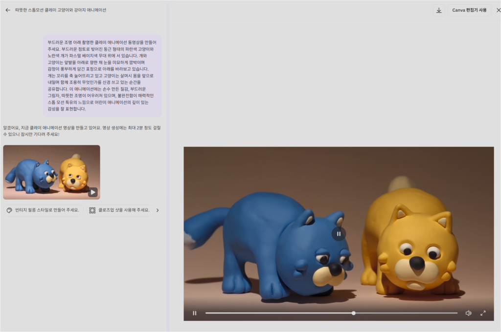Click the video progress bar handle
Screen dimensions: 501x332
pyautogui.click(x=354, y=313)
